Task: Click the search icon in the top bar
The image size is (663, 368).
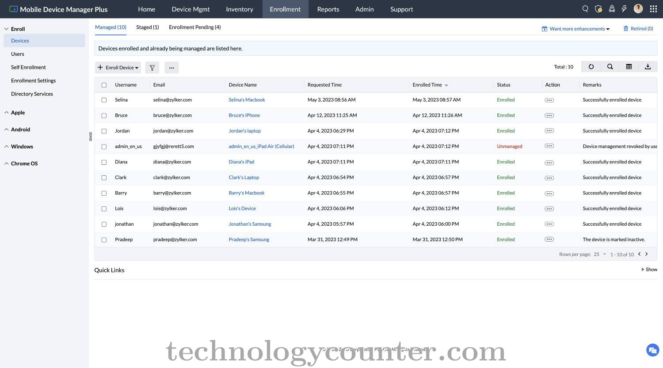Action: 585,9
